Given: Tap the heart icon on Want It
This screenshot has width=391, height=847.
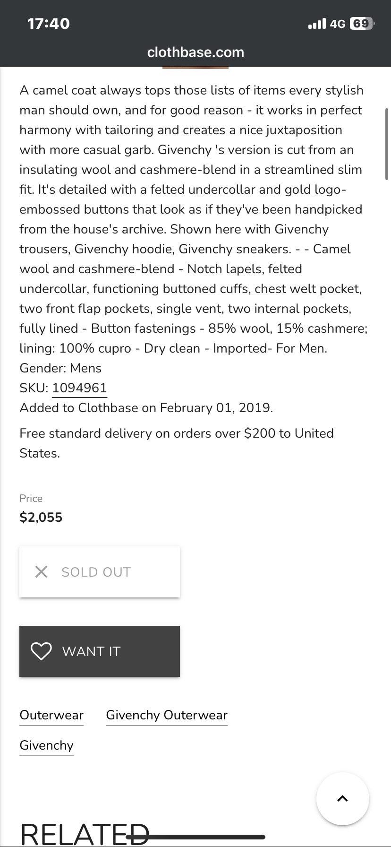Looking at the screenshot, I should click(41, 651).
